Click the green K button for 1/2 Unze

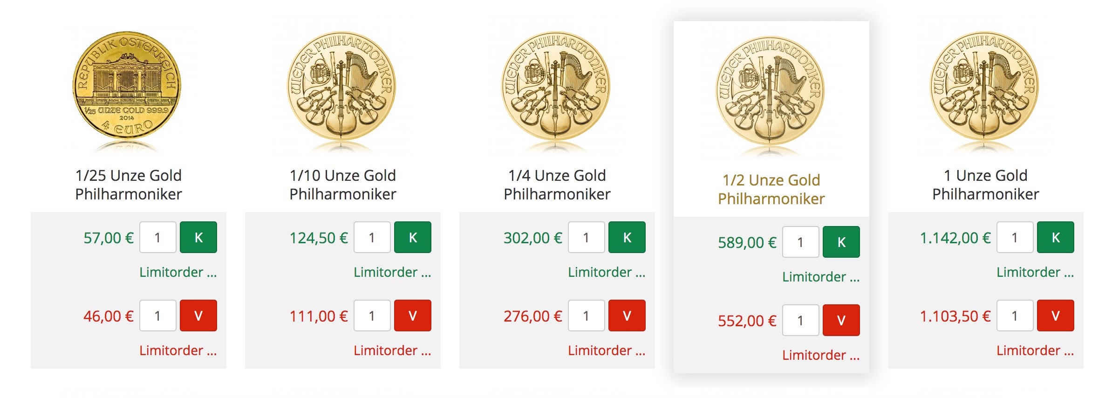(x=841, y=242)
